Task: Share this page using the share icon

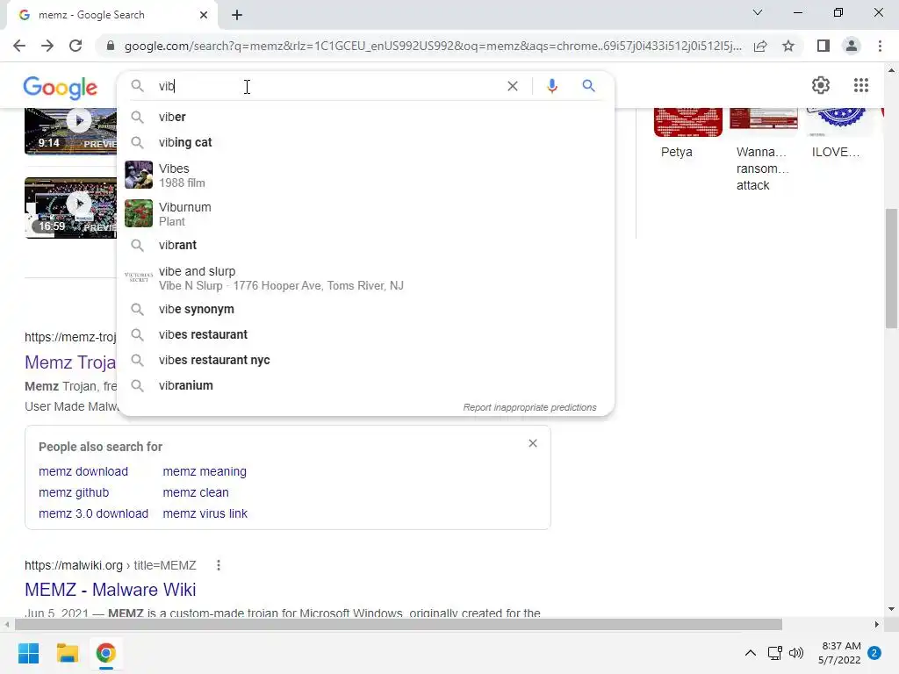Action: coord(760,46)
